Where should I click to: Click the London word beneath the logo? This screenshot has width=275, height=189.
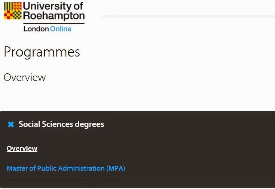(36, 29)
